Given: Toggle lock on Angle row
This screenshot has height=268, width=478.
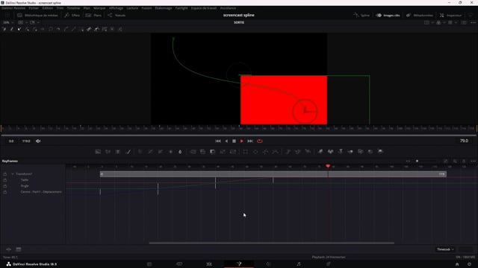Looking at the screenshot, I should pyautogui.click(x=5, y=186).
